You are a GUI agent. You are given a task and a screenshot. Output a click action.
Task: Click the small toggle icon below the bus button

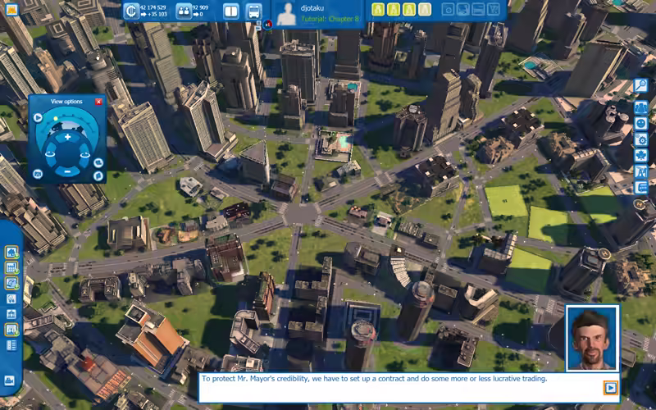[x=258, y=25]
